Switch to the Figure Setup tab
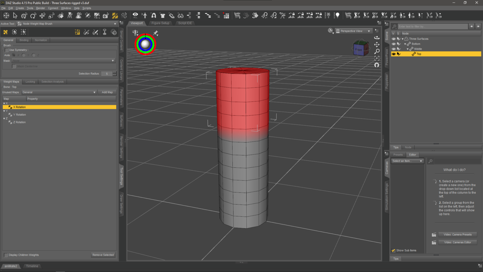The width and height of the screenshot is (483, 272). (x=160, y=23)
